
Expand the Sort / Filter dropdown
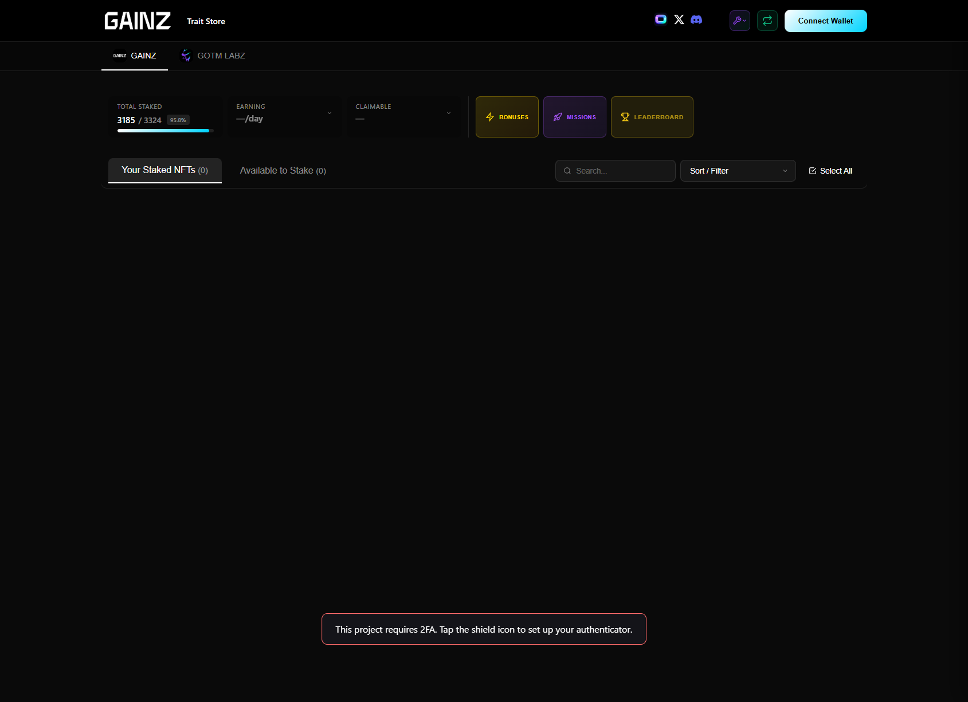coord(738,171)
